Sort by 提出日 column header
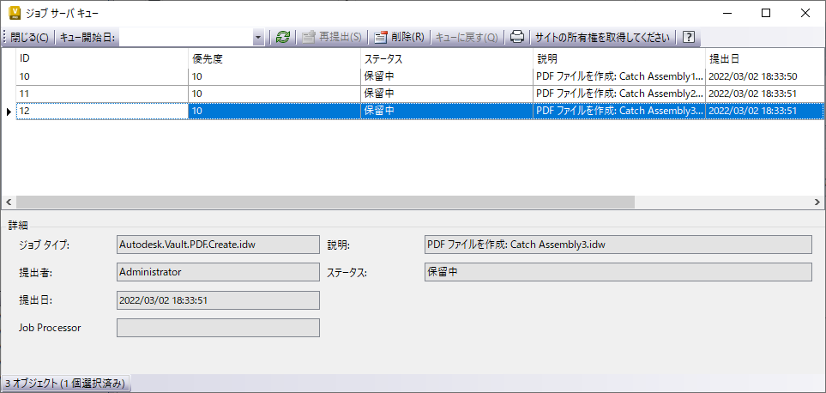Viewport: 826px width, 393px height. coord(765,58)
